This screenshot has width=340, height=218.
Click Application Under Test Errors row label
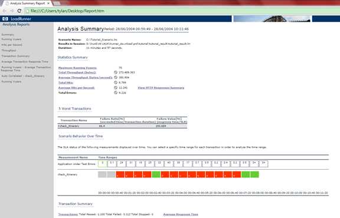click(x=77, y=164)
